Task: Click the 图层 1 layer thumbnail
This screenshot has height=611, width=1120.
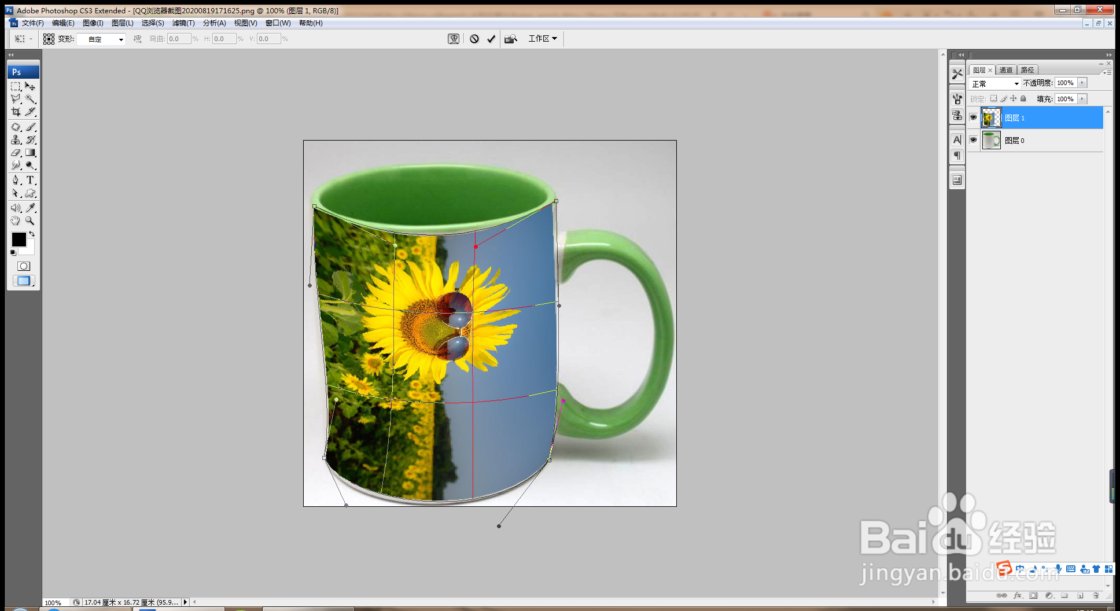Action: tap(991, 118)
